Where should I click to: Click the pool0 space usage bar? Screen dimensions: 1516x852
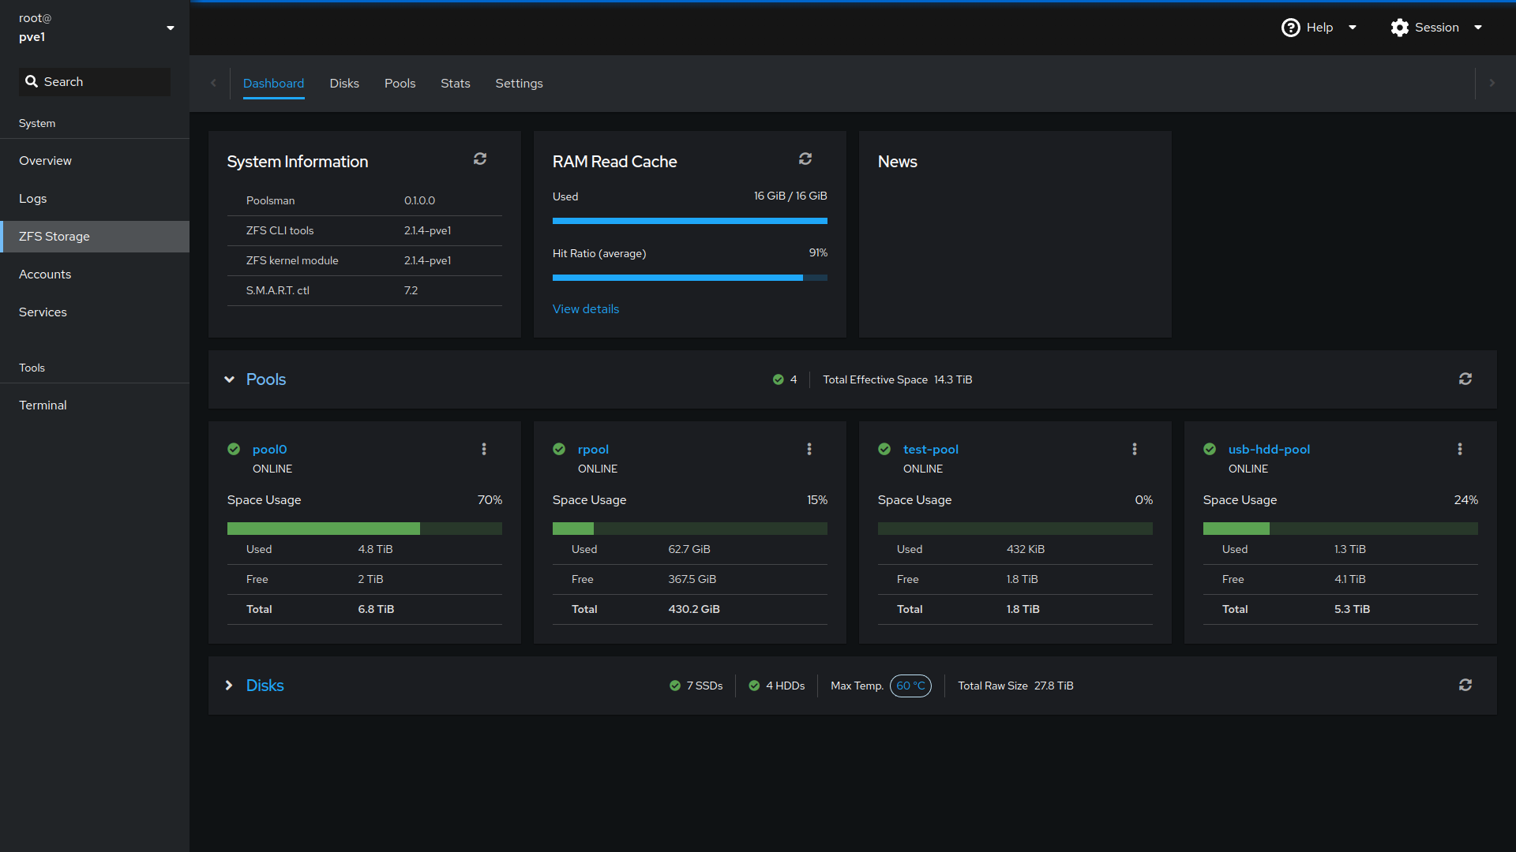coord(365,529)
